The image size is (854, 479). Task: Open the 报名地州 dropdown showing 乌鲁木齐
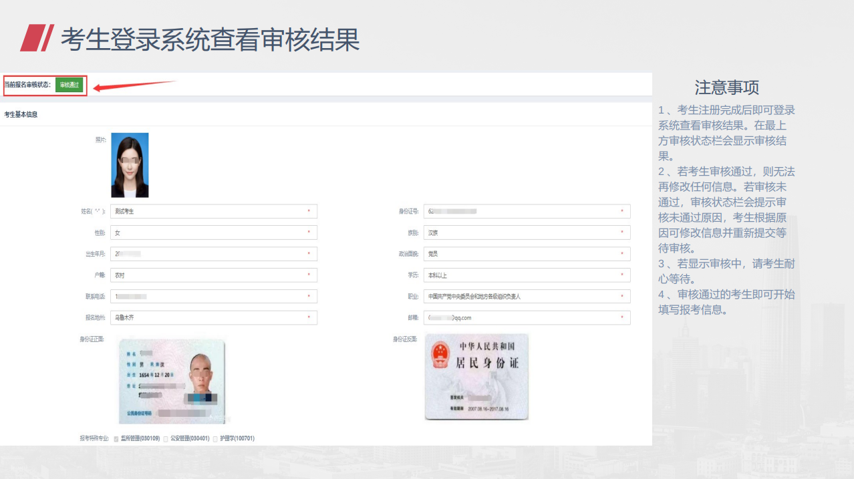click(213, 318)
